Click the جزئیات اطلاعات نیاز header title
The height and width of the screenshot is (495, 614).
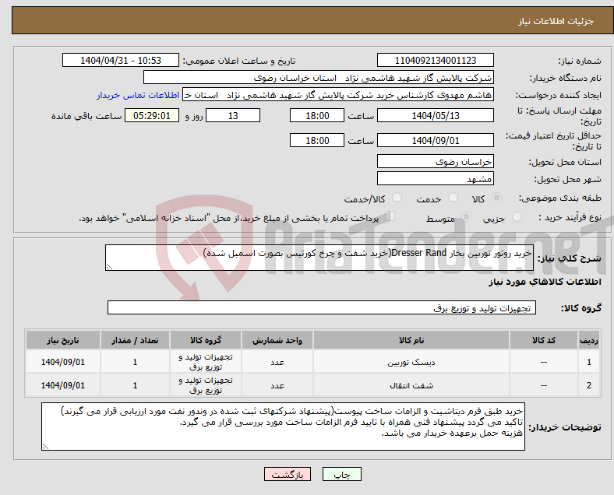pyautogui.click(x=556, y=21)
